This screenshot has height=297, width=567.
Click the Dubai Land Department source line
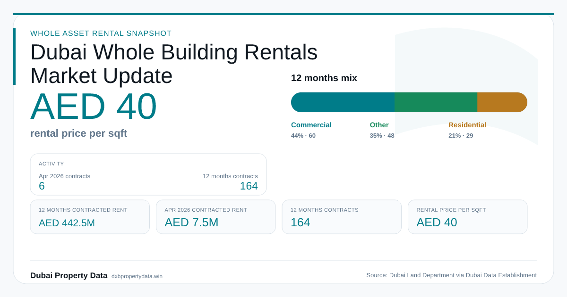[452, 275]
